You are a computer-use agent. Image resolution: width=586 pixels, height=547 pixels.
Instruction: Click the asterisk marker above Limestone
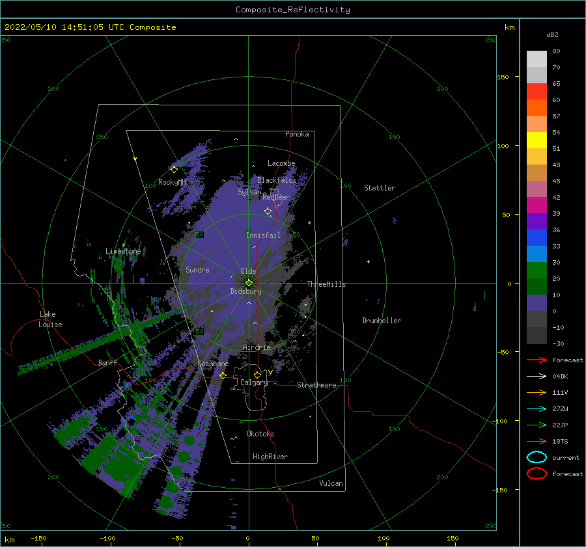(x=123, y=245)
